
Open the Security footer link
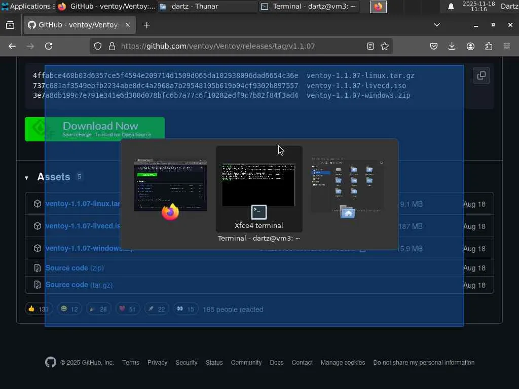click(x=187, y=363)
